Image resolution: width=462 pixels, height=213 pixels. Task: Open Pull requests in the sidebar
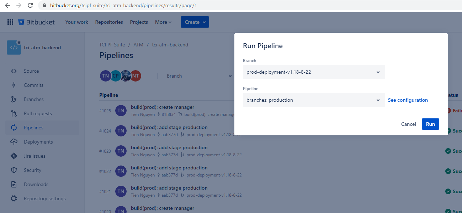point(37,113)
